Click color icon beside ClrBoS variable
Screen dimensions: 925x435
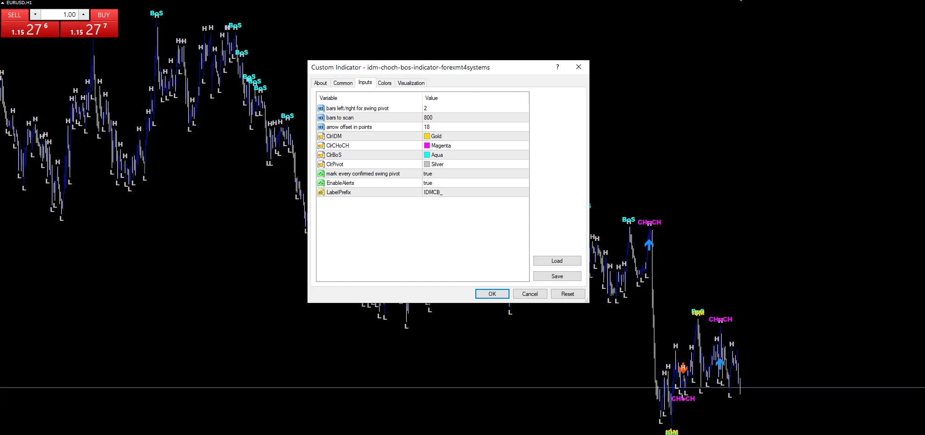coord(321,155)
